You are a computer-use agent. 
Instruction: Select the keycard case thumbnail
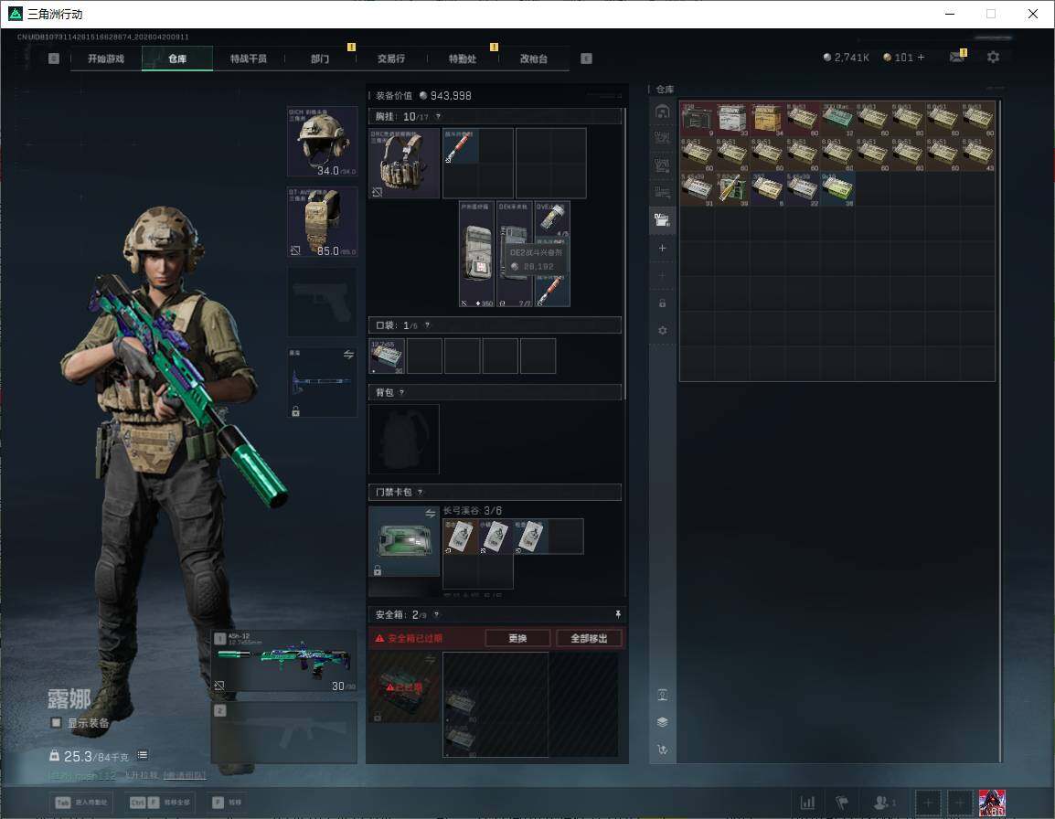pyautogui.click(x=404, y=541)
